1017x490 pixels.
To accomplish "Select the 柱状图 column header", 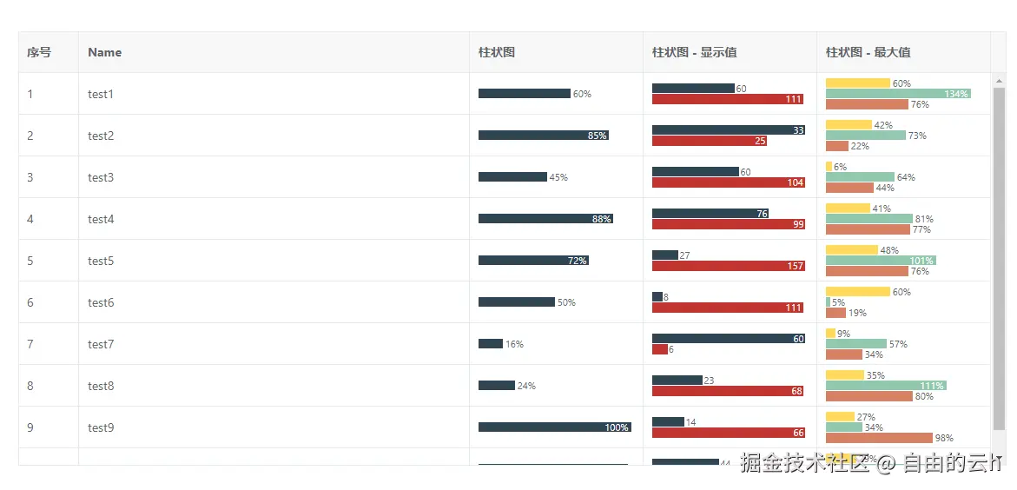I will (x=497, y=52).
